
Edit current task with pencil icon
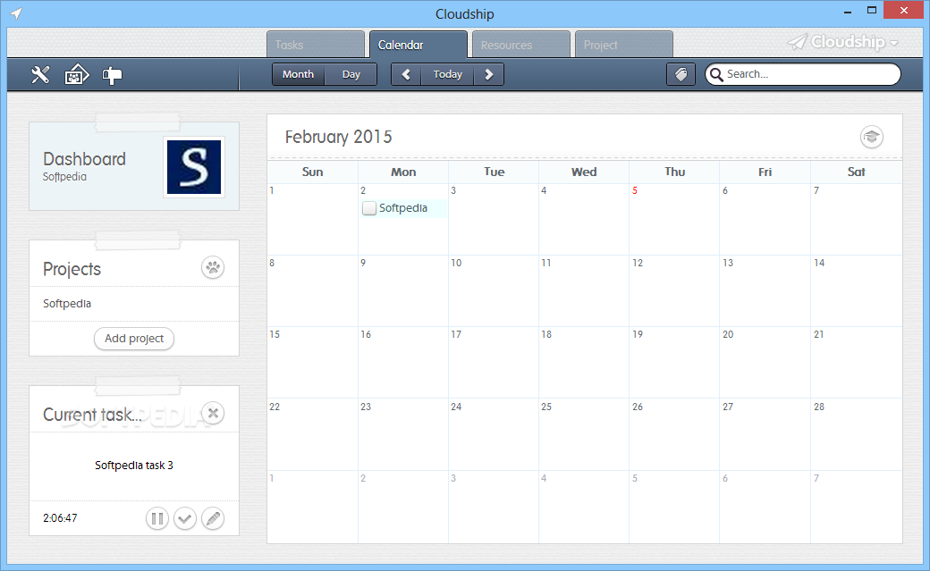pyautogui.click(x=213, y=519)
